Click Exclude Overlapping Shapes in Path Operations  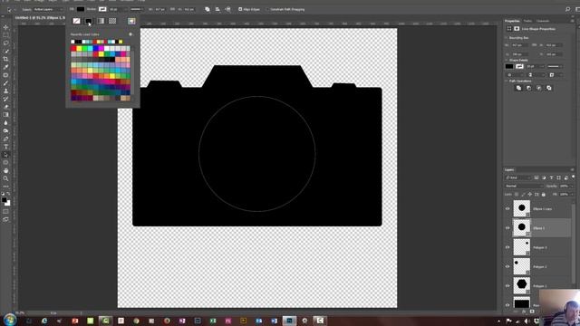(549, 88)
